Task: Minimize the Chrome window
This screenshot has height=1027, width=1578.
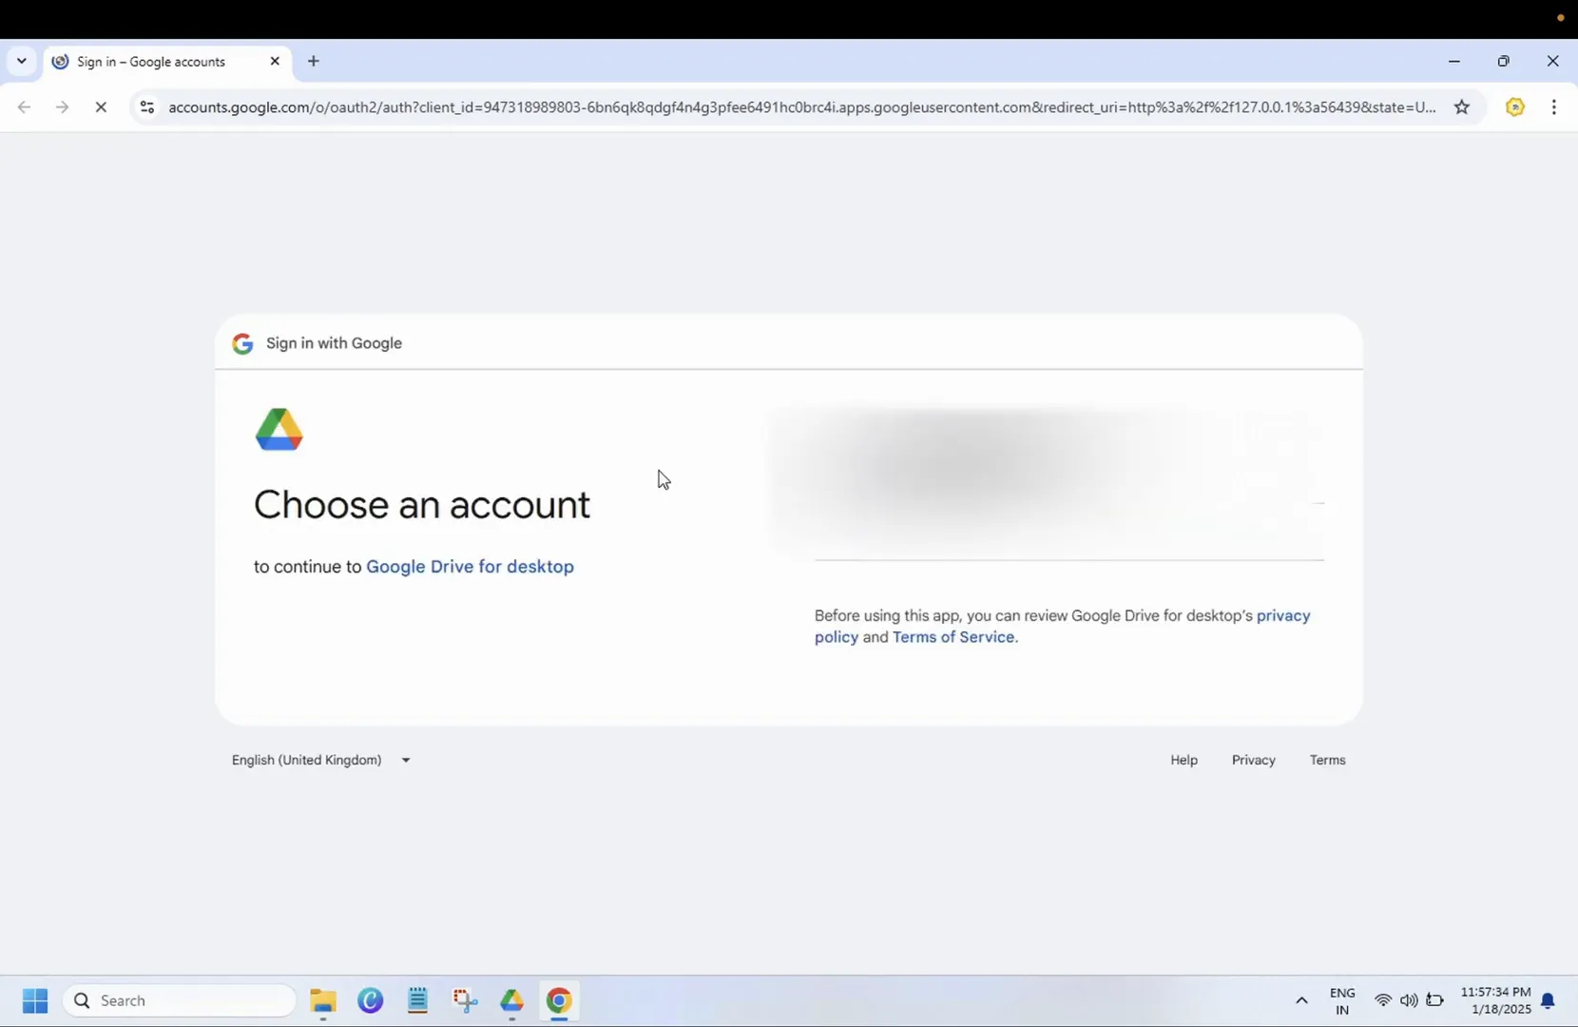Action: [1453, 61]
